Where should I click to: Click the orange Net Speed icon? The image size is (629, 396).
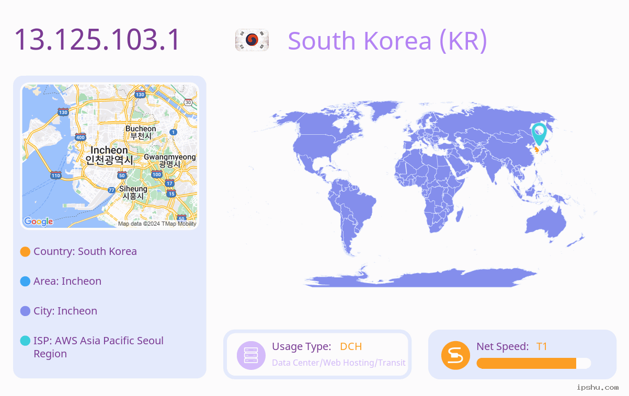click(x=455, y=355)
